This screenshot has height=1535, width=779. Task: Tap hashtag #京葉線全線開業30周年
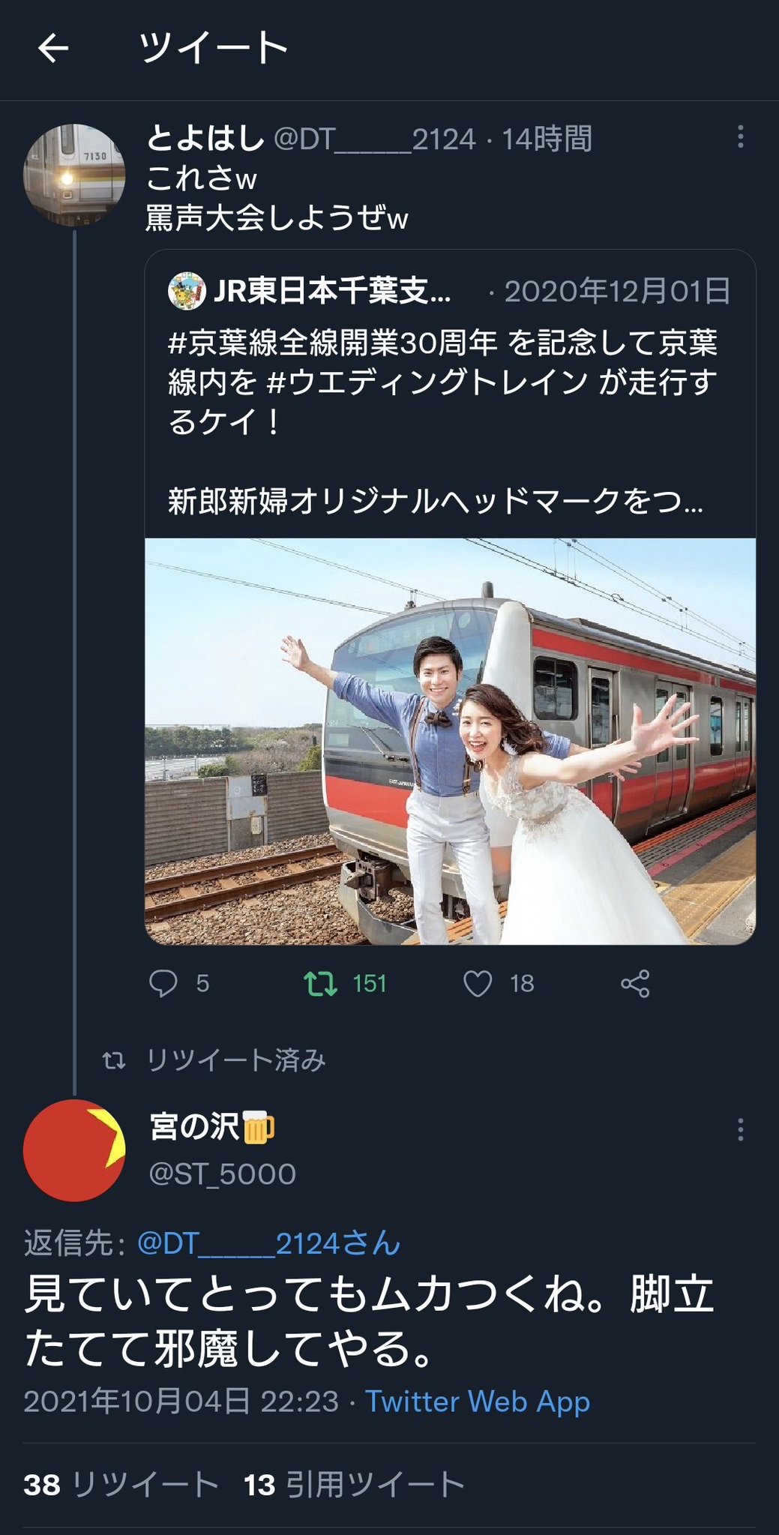pyautogui.click(x=332, y=343)
